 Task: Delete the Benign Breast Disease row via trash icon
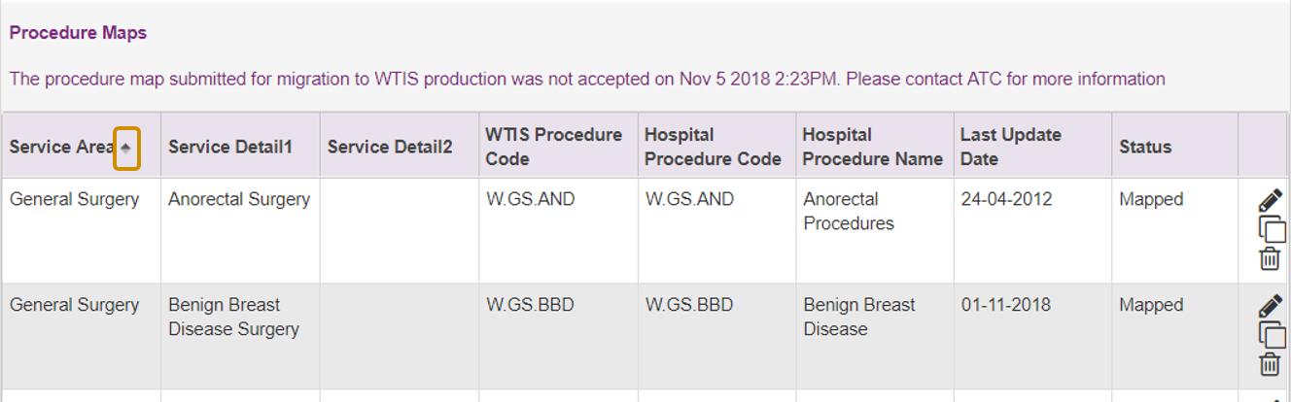tap(1270, 364)
